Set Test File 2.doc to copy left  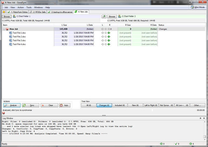coord(102,37)
